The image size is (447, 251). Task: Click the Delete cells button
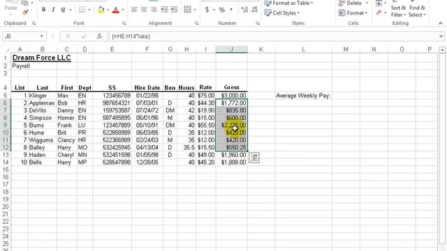(351, 3)
